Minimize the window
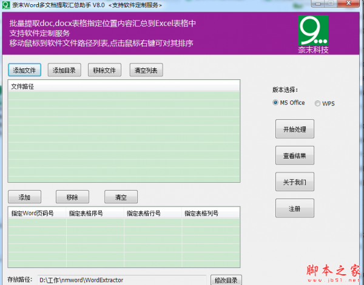Screen dimensions: 364x285 [x=318, y=4]
